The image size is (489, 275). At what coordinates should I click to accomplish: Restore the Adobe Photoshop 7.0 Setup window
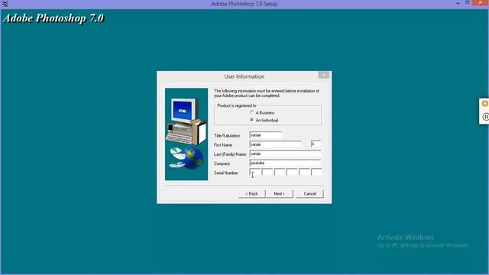[x=468, y=3]
